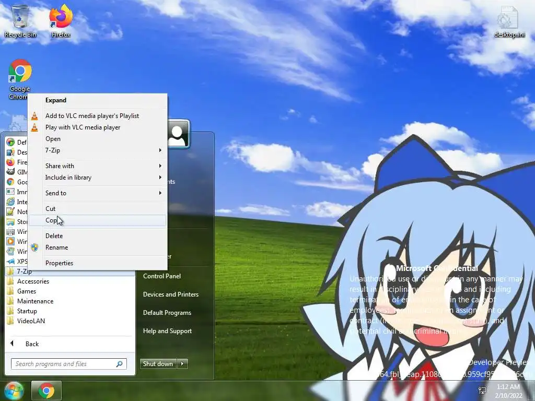This screenshot has width=535, height=401.
Task: Open Help and Support
Action: 167,331
